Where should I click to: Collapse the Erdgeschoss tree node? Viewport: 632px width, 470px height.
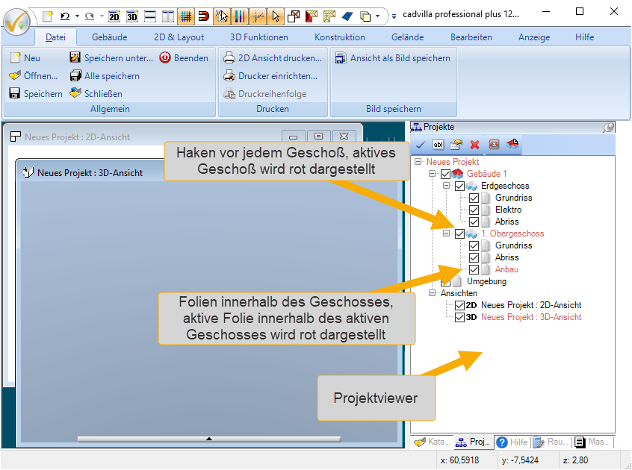pyautogui.click(x=446, y=186)
